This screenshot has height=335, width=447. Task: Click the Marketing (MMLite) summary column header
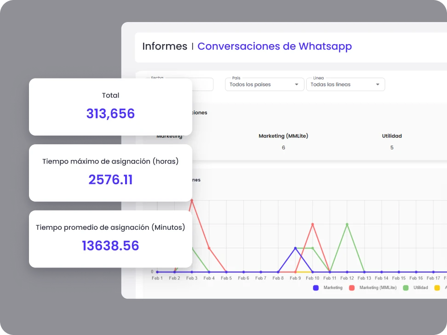pyautogui.click(x=283, y=136)
